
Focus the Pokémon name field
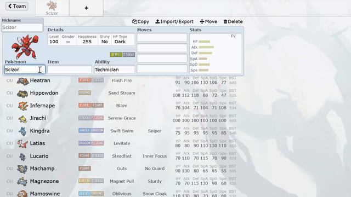coord(25,69)
